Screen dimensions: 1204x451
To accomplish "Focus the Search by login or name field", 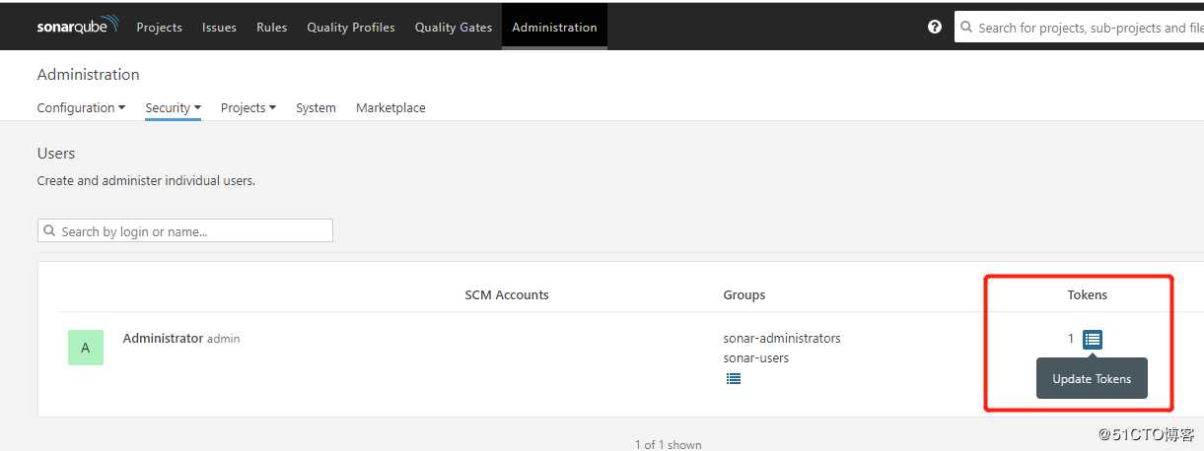I will click(x=185, y=230).
